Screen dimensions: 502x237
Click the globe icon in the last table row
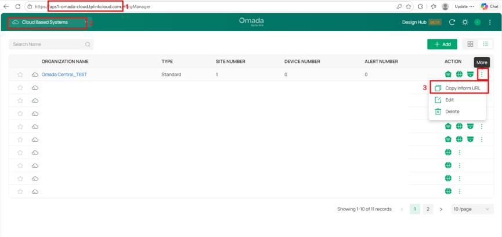click(448, 191)
